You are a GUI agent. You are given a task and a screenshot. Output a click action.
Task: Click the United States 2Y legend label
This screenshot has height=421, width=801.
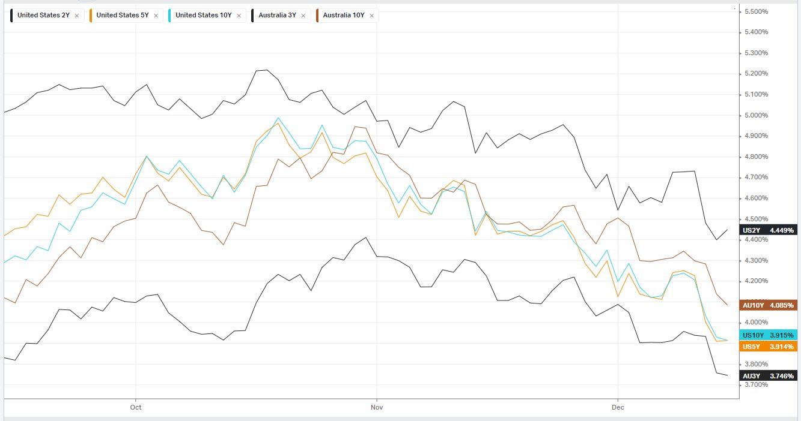tap(44, 16)
